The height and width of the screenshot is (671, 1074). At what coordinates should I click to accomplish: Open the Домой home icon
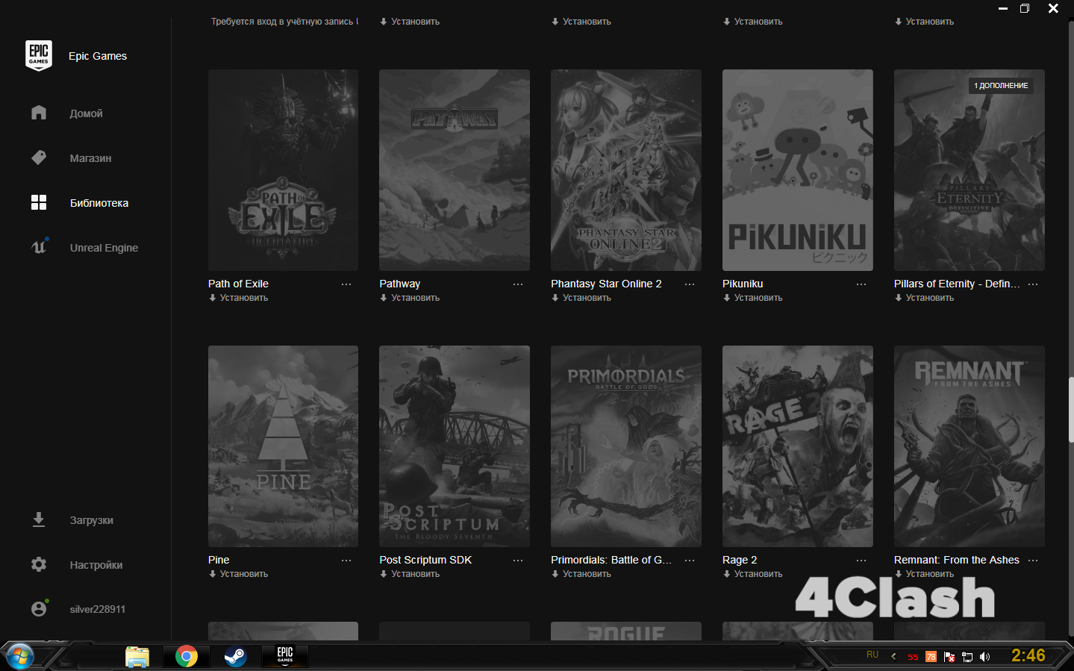click(39, 113)
